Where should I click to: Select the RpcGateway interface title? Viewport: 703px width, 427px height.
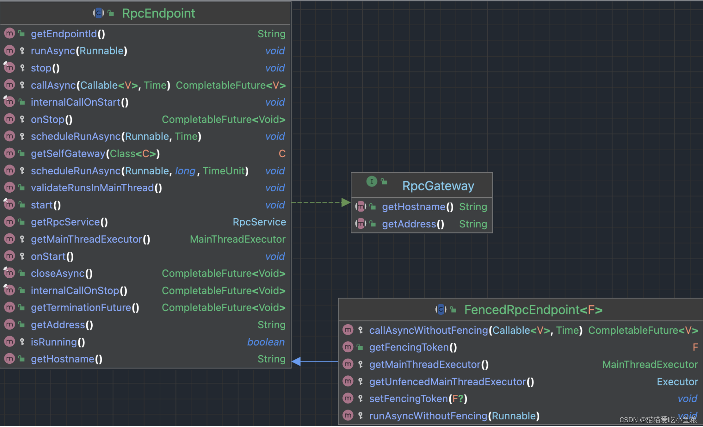438,186
